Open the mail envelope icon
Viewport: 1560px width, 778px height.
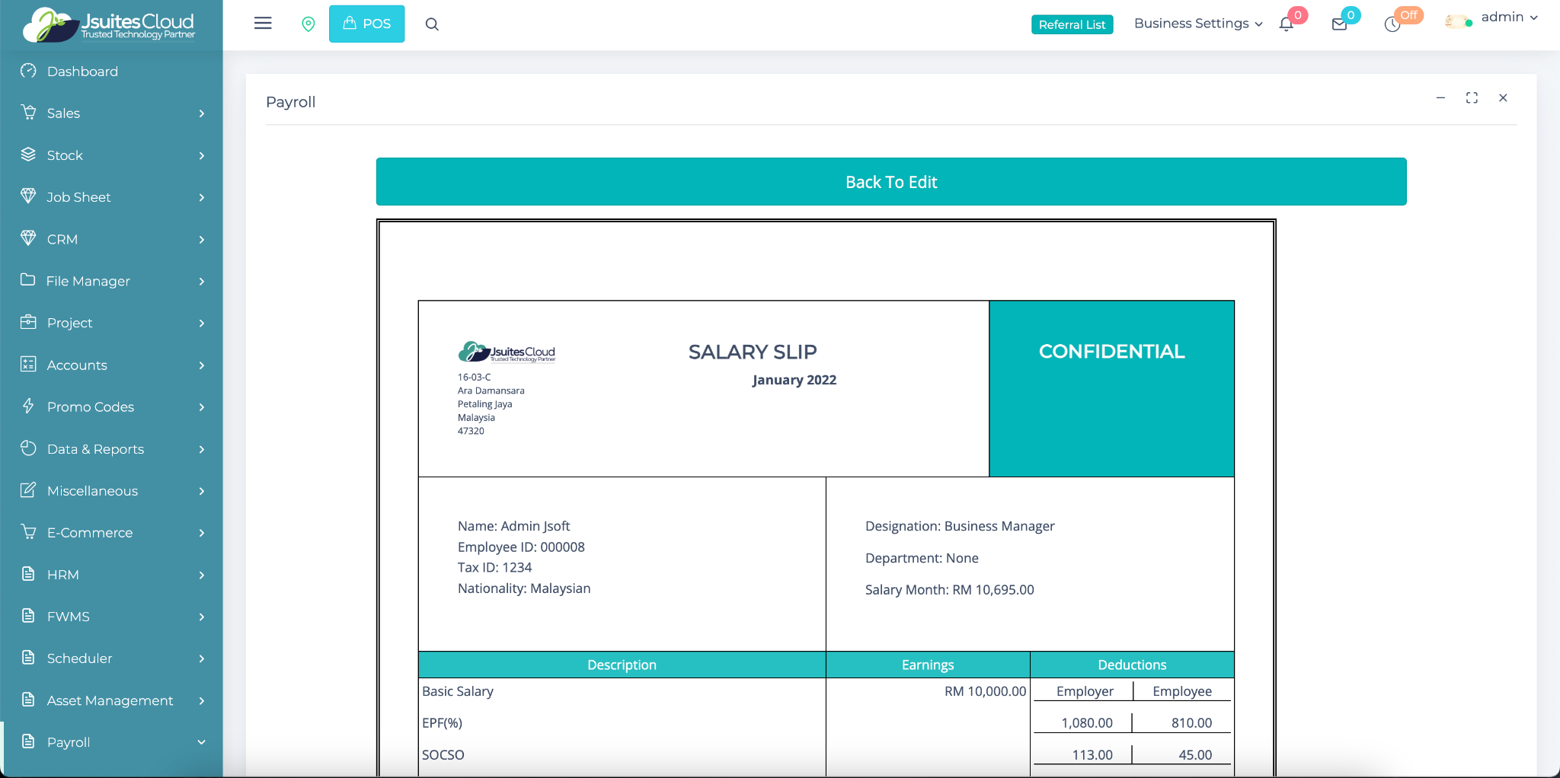[1339, 24]
